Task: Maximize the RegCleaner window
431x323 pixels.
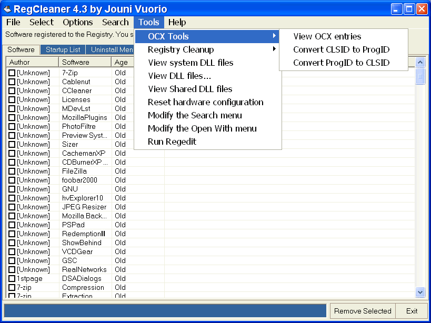Action: (x=409, y=9)
